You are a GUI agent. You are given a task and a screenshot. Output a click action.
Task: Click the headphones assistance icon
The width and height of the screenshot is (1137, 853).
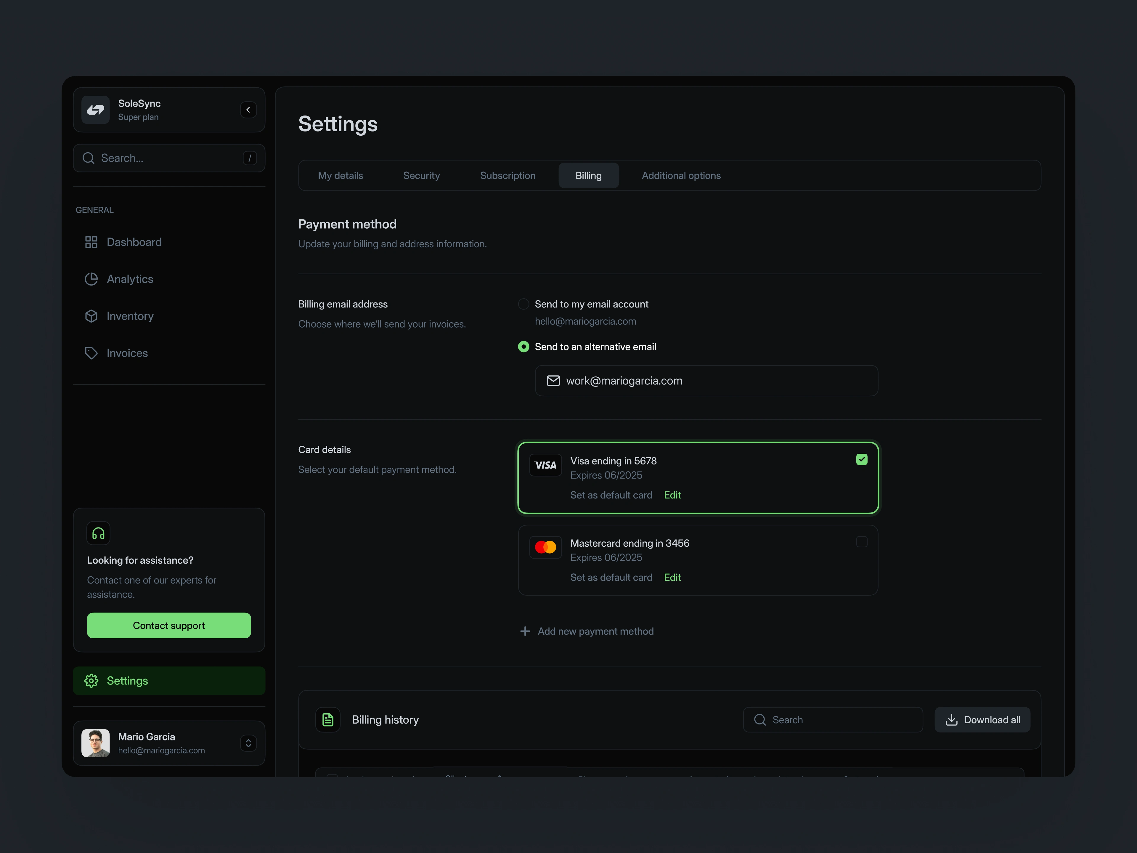pyautogui.click(x=98, y=533)
